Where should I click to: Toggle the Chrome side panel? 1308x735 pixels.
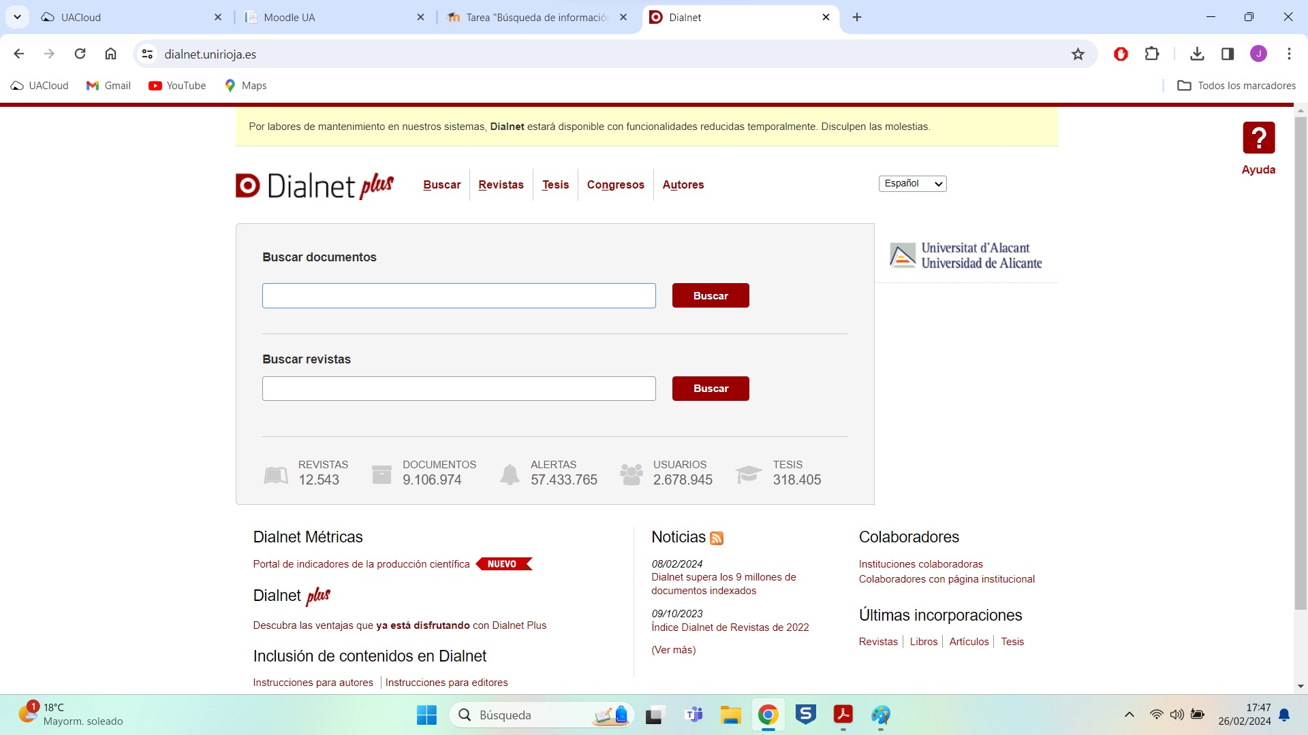[1228, 54]
